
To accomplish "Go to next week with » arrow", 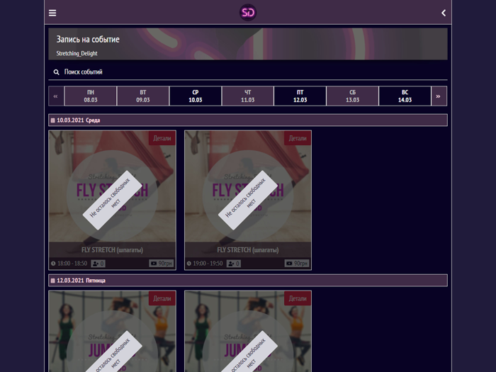I will point(439,96).
